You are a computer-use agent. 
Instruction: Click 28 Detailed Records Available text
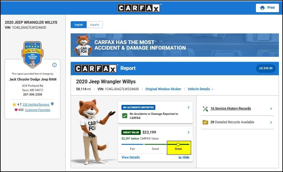click(232, 122)
